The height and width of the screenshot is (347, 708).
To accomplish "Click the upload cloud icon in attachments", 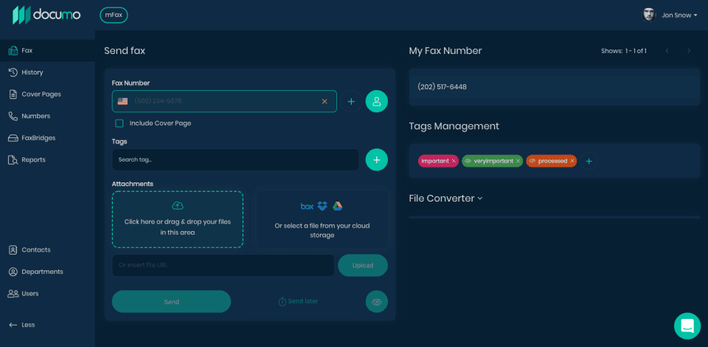I will (177, 205).
